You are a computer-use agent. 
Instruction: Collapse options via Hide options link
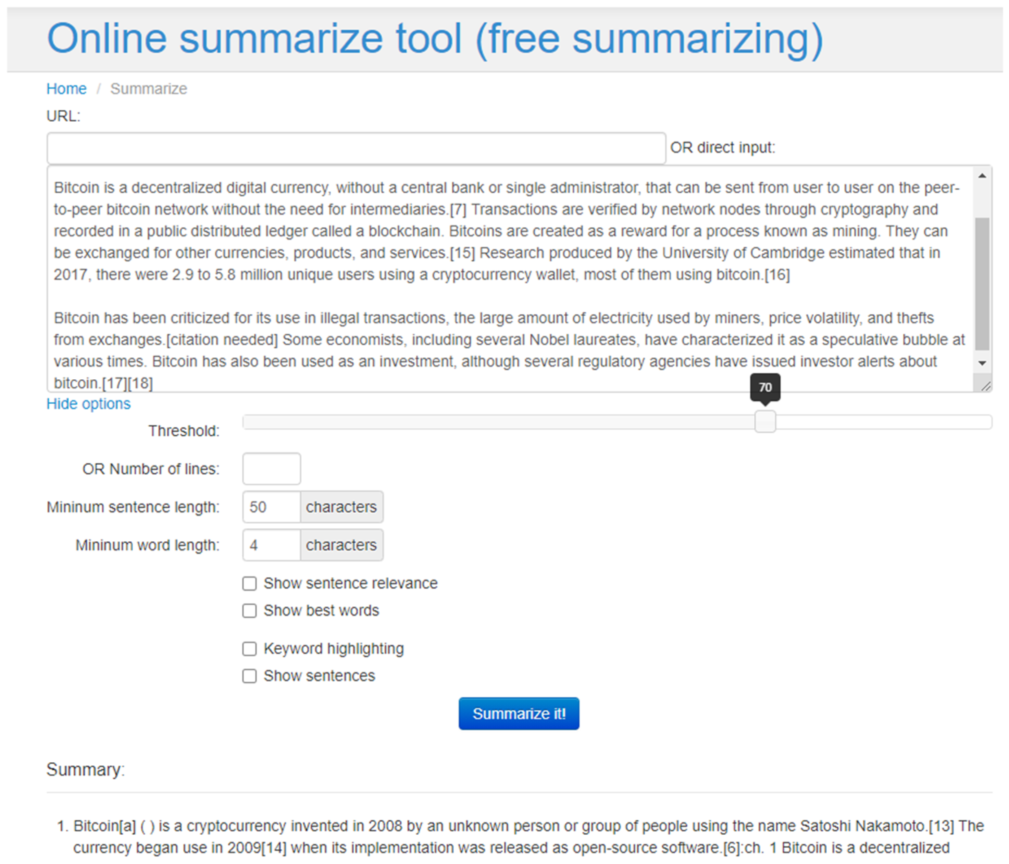pyautogui.click(x=89, y=404)
